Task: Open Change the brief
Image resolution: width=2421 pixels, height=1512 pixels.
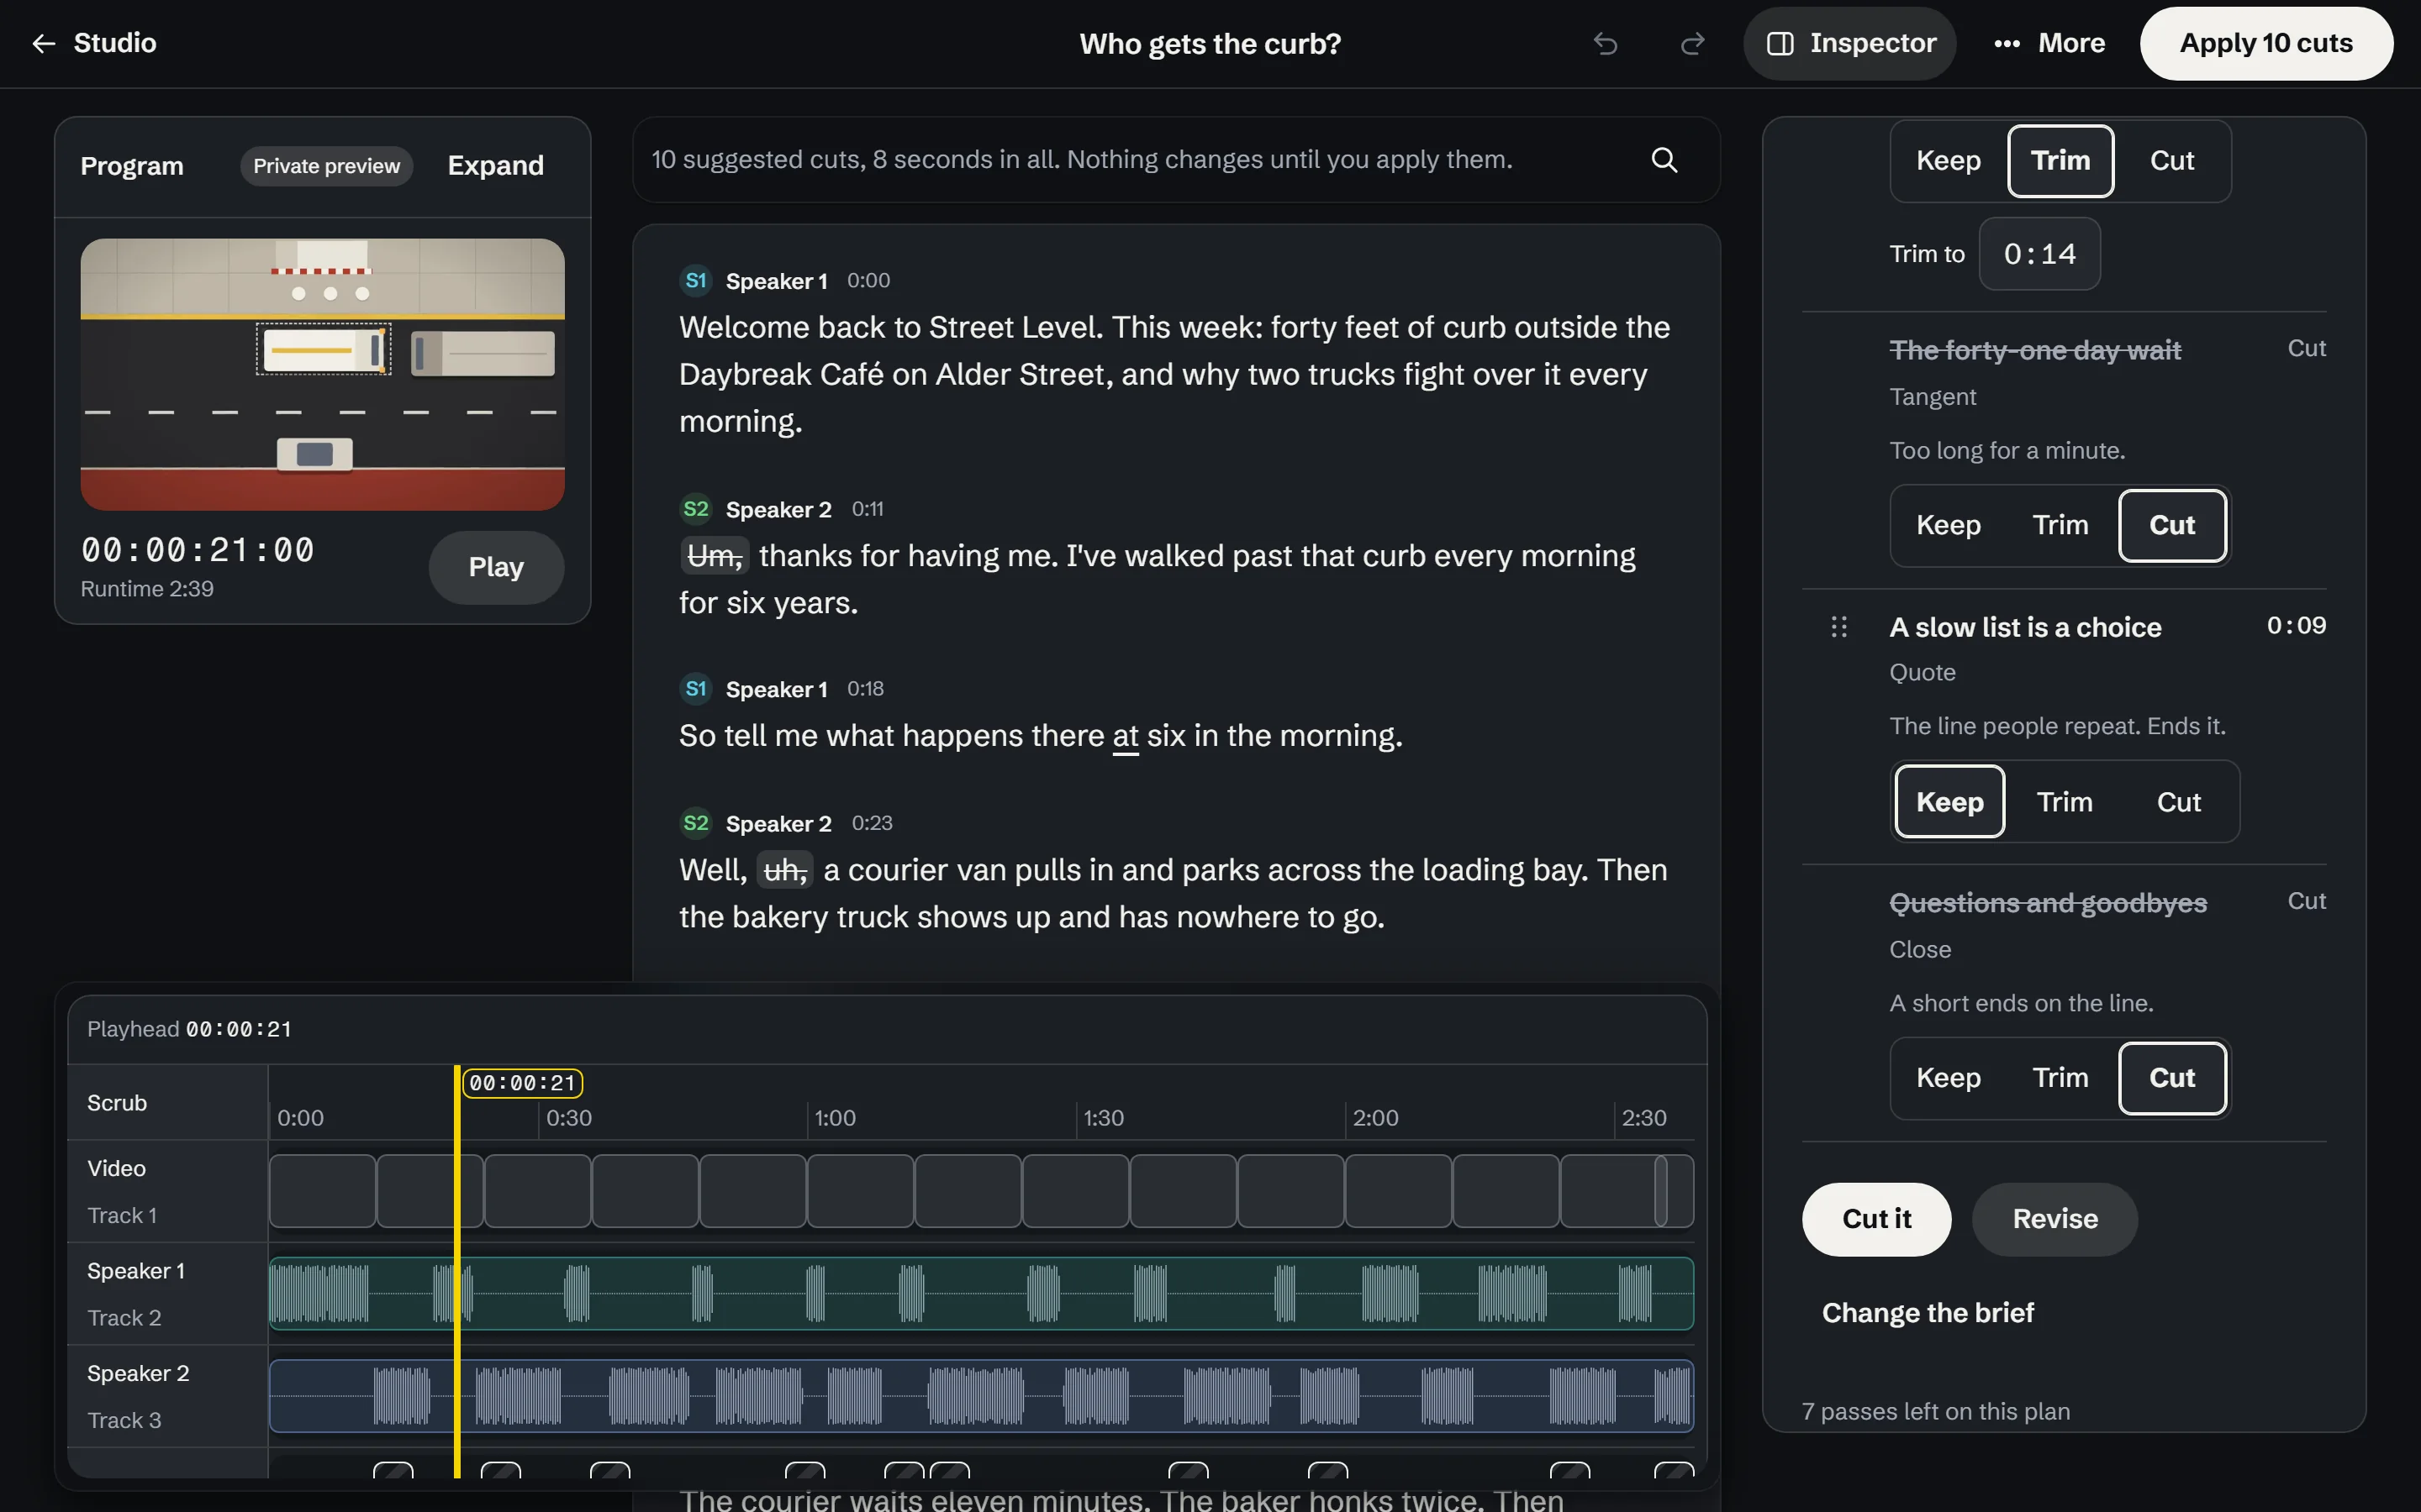Action: pyautogui.click(x=1927, y=1313)
